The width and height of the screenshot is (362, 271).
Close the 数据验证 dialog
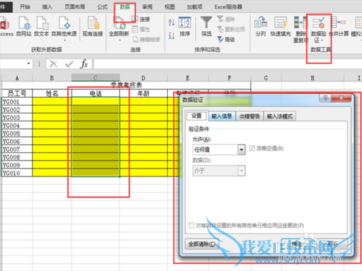tap(341, 98)
